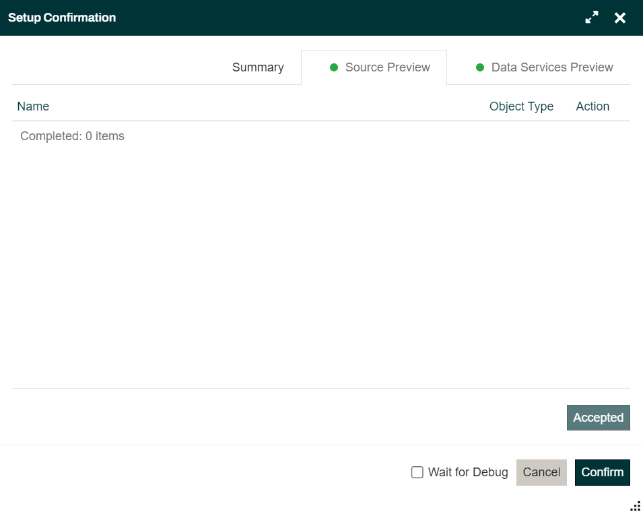Click the Setup Confirmation title text

click(x=61, y=18)
